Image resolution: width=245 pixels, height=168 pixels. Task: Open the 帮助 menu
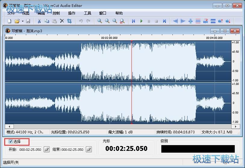pyautogui.click(x=119, y=13)
